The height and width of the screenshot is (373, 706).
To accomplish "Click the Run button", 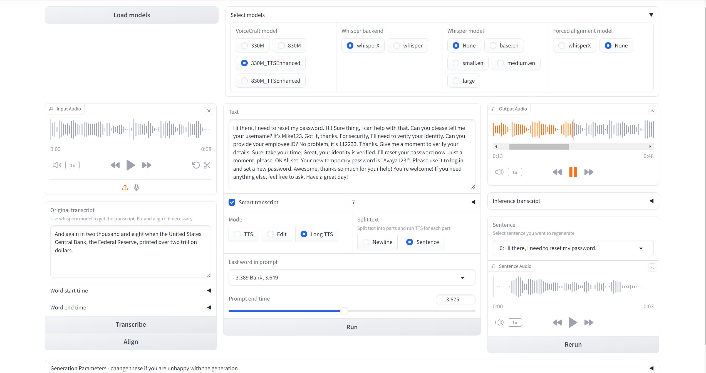I will (352, 327).
